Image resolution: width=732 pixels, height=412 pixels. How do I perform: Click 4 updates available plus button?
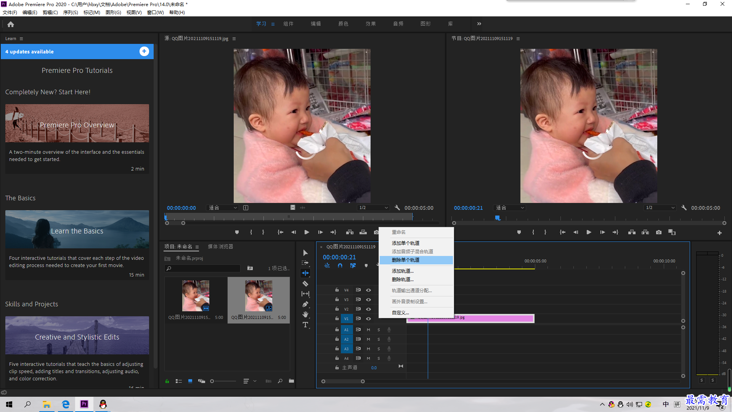pyautogui.click(x=144, y=51)
